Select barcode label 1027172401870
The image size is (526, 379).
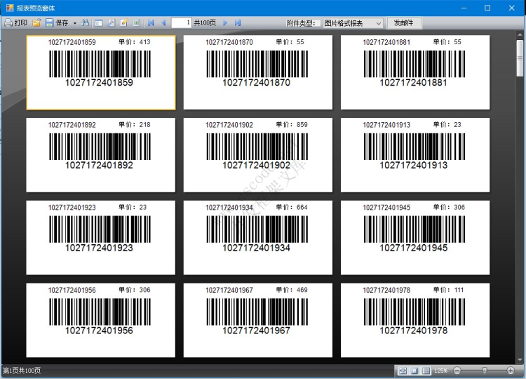(257, 72)
